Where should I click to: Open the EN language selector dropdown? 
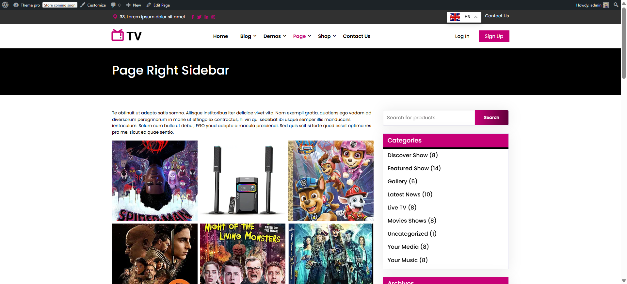(x=464, y=17)
